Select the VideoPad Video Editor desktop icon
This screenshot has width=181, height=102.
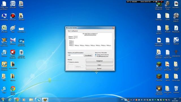(159, 90)
